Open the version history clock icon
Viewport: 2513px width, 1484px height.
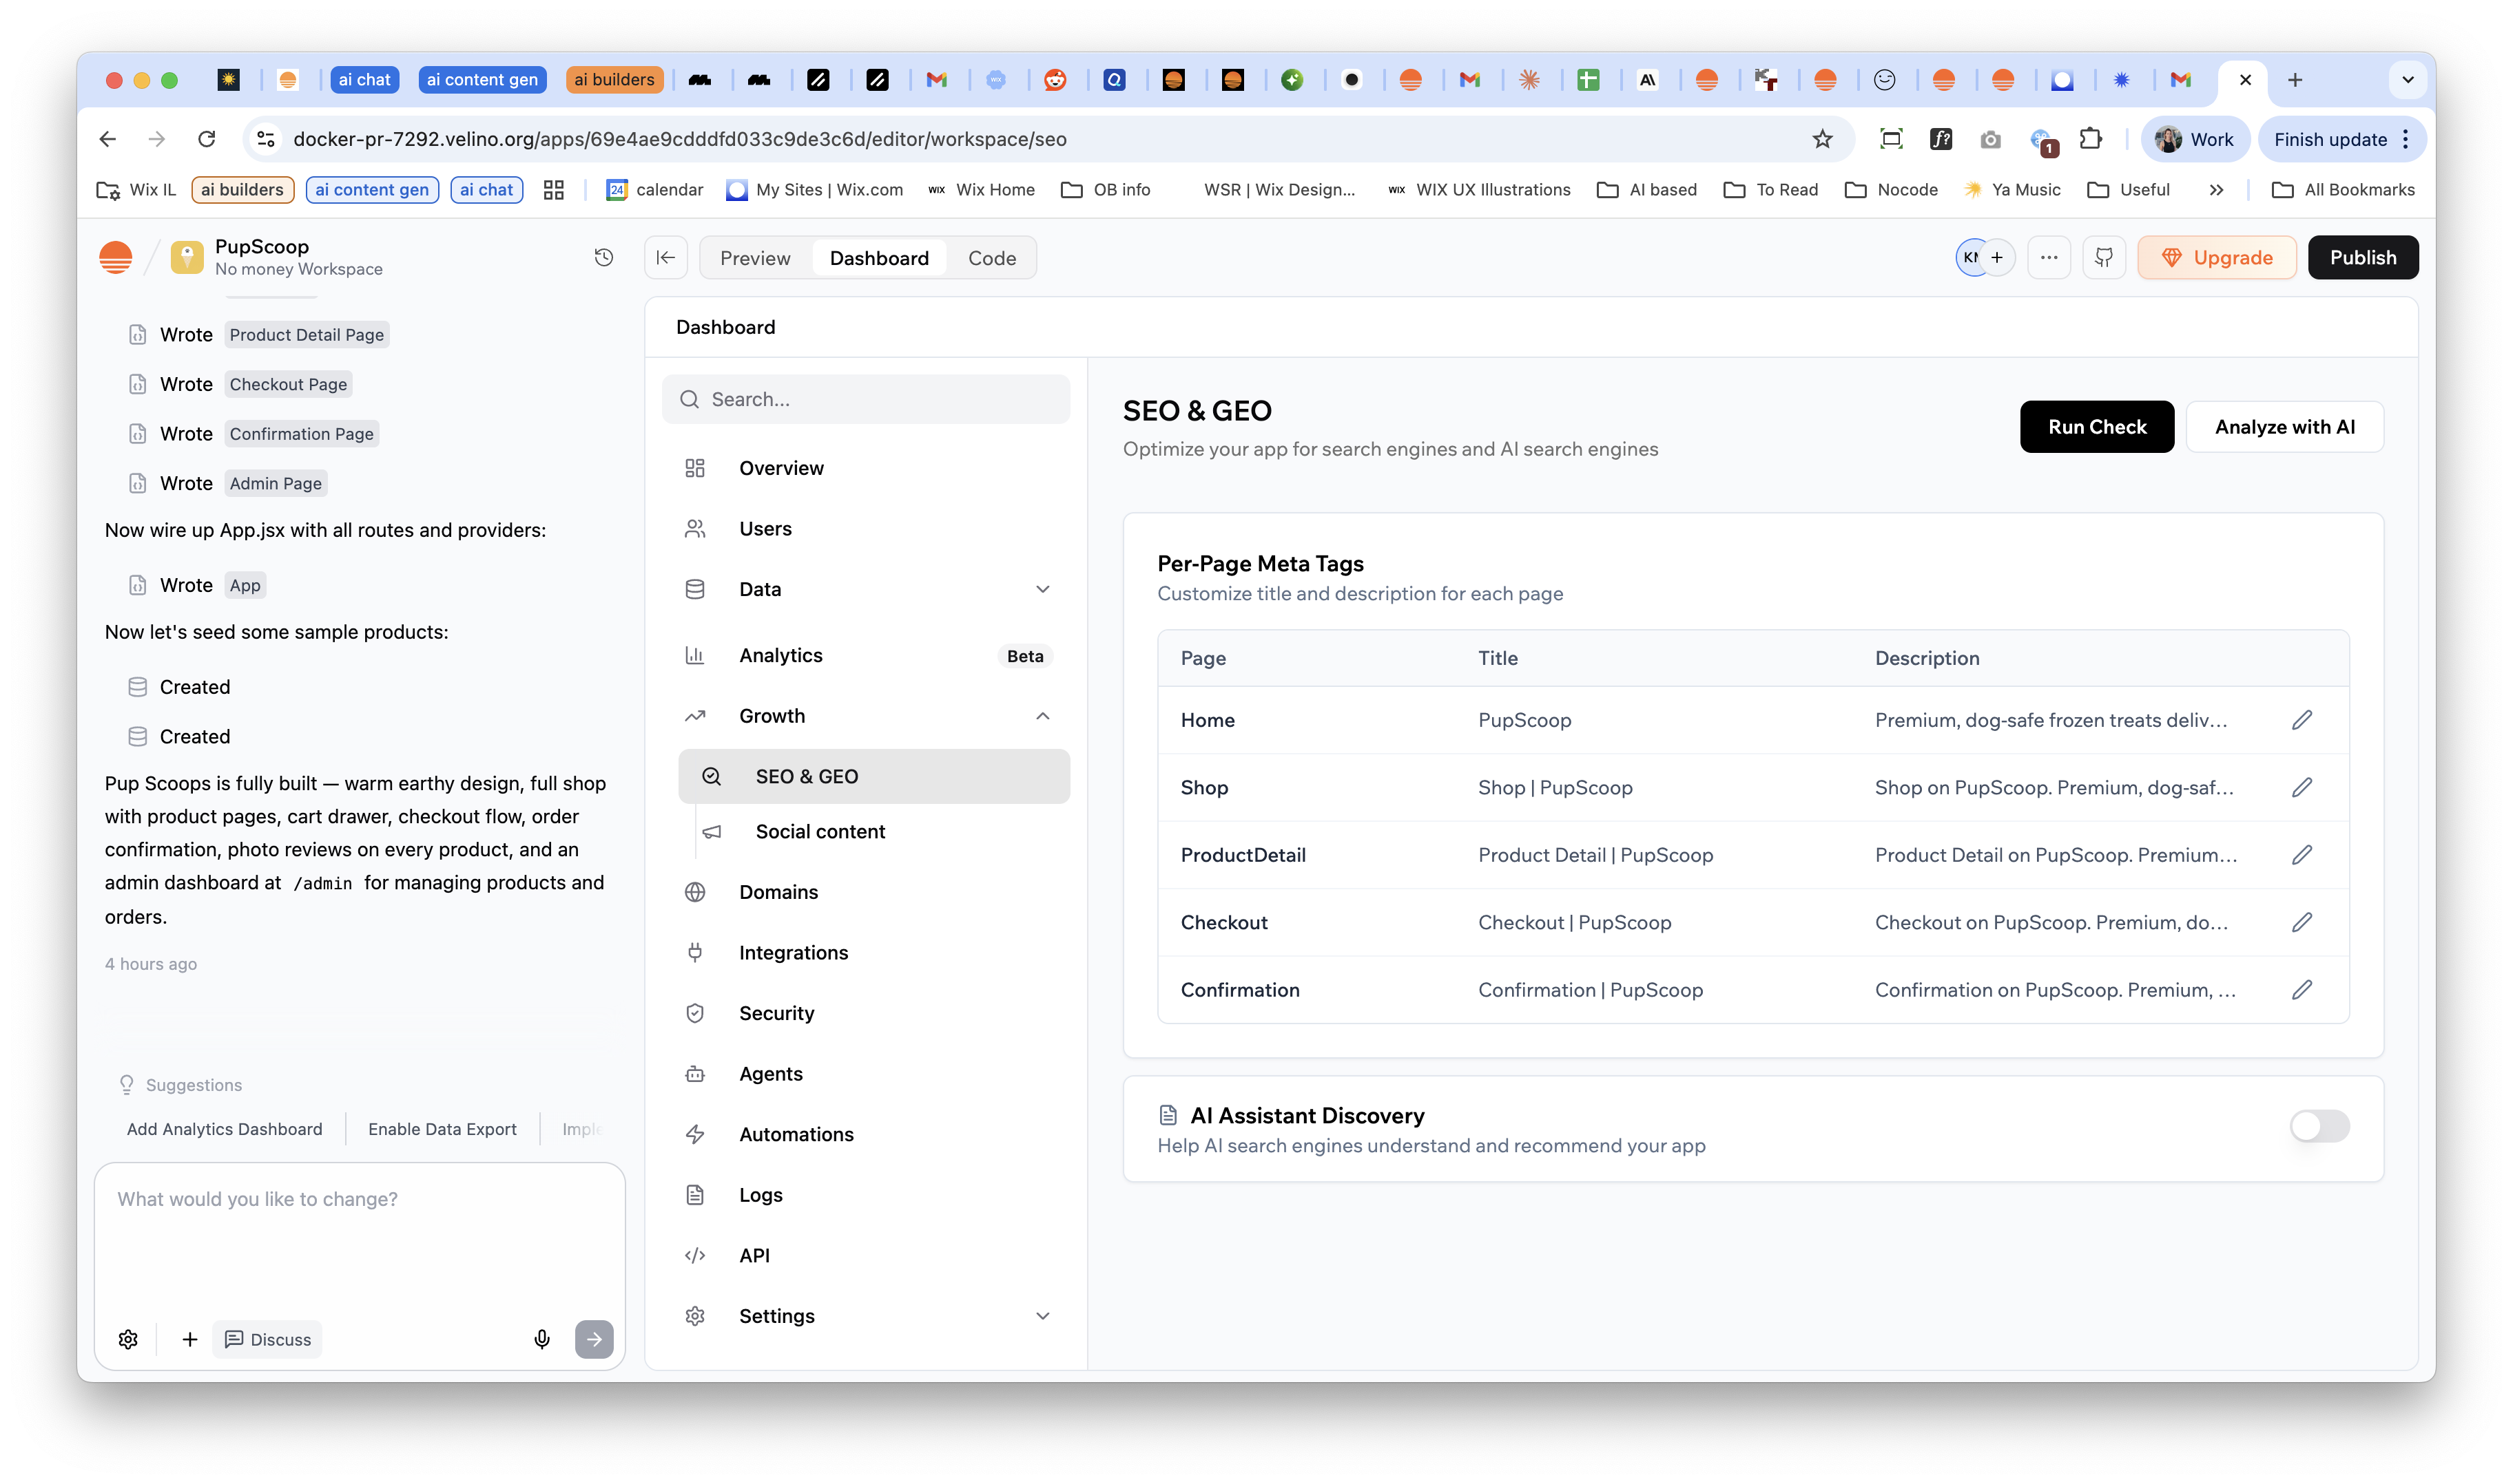[x=603, y=258]
